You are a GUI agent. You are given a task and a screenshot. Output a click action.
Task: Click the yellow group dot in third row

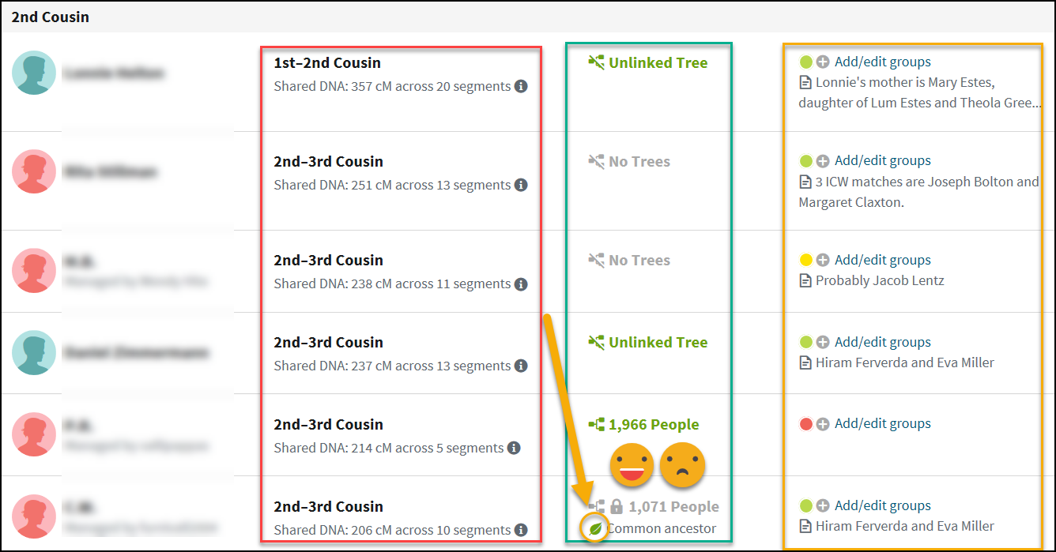pyautogui.click(x=806, y=260)
